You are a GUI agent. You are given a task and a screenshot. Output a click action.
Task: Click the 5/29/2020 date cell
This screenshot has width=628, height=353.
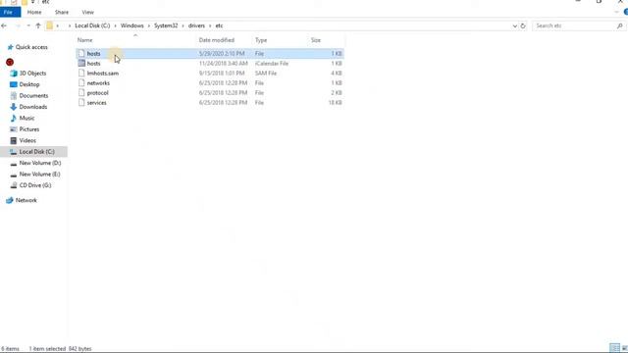click(x=222, y=54)
